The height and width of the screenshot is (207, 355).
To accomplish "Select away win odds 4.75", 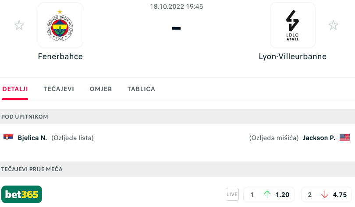I will click(327, 195).
